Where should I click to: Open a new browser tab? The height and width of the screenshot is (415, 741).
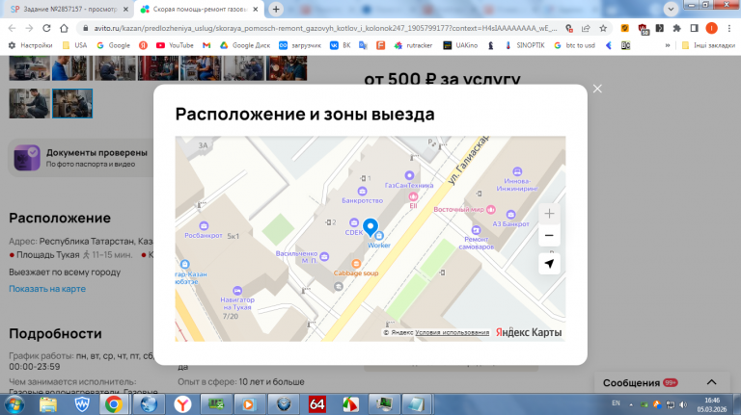pyautogui.click(x=276, y=9)
